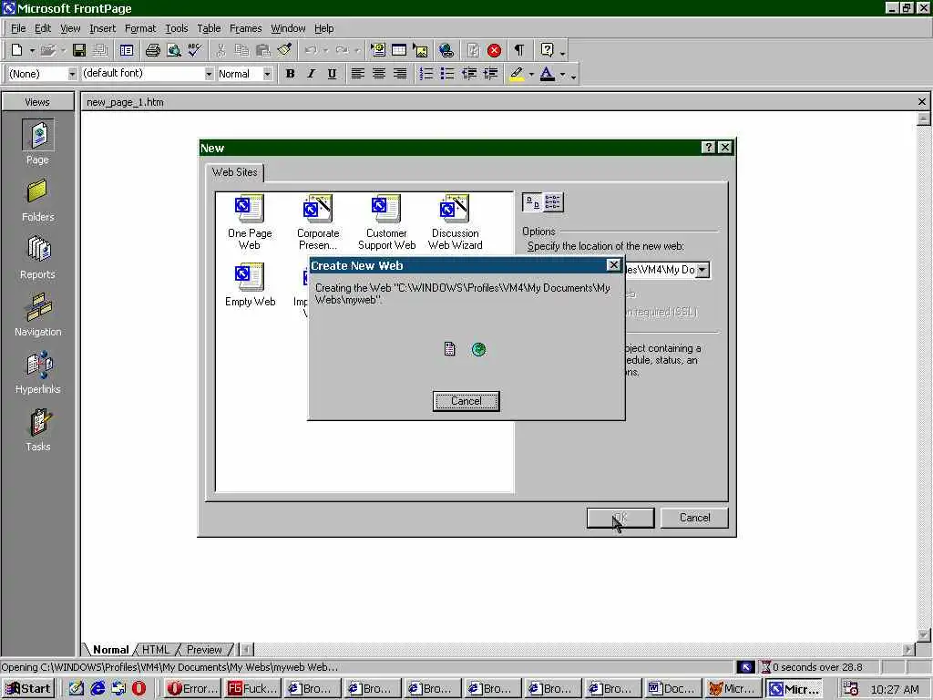Open the Insert menu

click(x=102, y=28)
